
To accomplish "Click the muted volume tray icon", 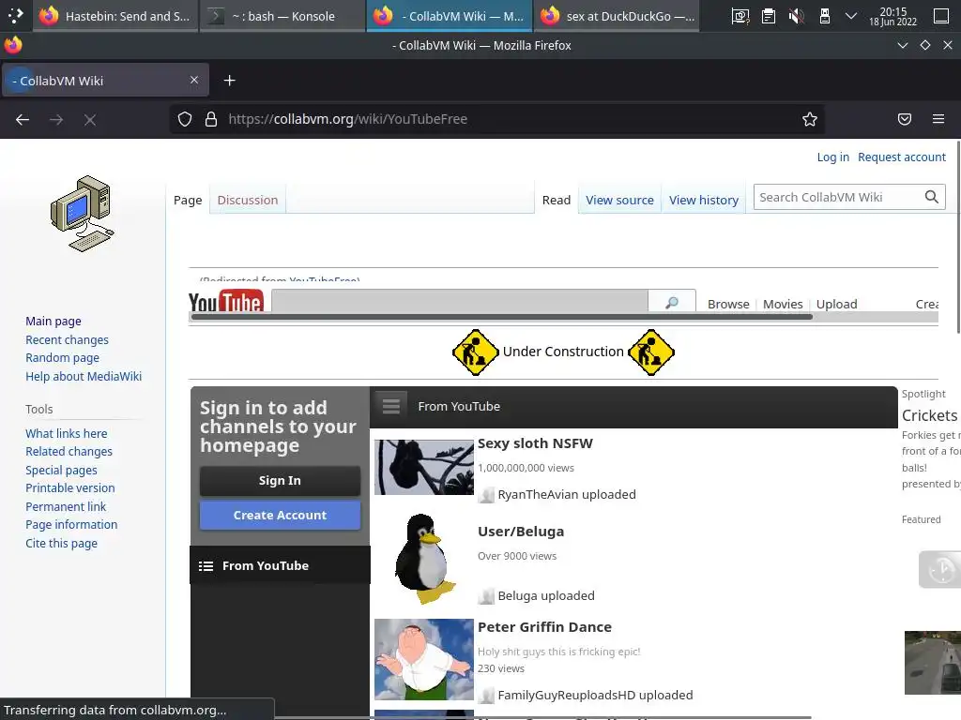I will [x=796, y=16].
